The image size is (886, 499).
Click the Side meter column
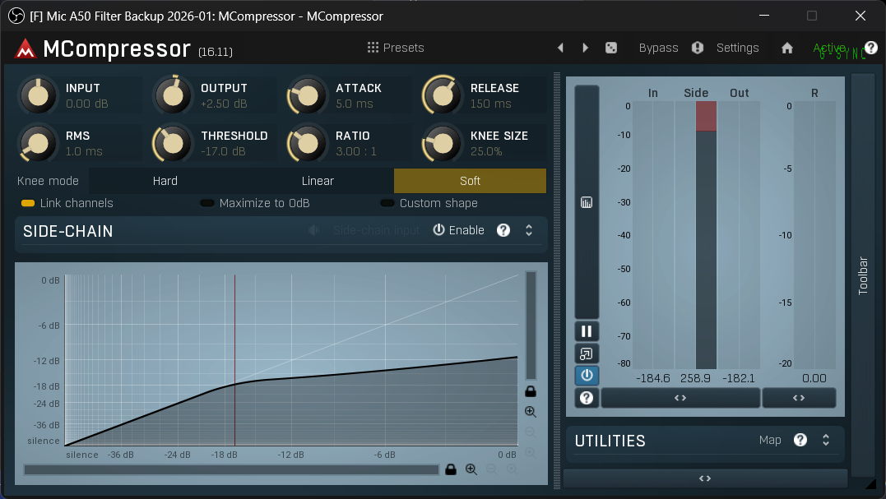coord(696,235)
